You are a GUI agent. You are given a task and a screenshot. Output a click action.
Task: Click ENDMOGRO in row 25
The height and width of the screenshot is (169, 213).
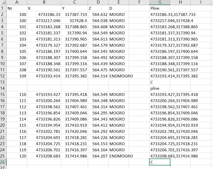121,156
